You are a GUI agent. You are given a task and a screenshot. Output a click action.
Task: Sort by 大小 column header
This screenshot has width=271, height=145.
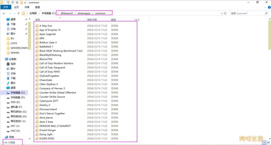tap(137, 20)
